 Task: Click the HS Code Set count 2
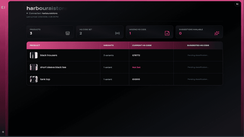[81, 33]
